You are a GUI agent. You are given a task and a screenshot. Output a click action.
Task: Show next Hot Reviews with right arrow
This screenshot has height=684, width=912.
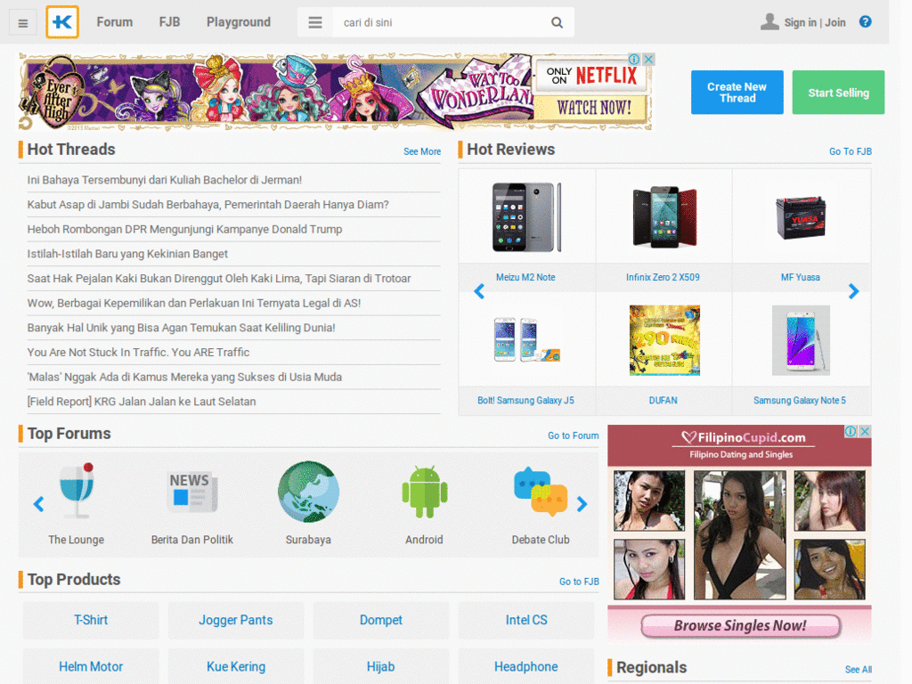[x=853, y=291]
